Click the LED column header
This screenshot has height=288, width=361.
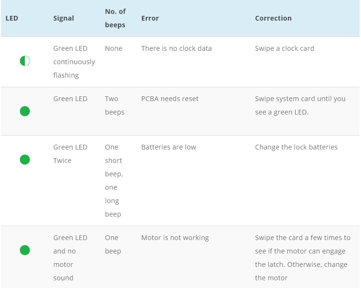11,18
